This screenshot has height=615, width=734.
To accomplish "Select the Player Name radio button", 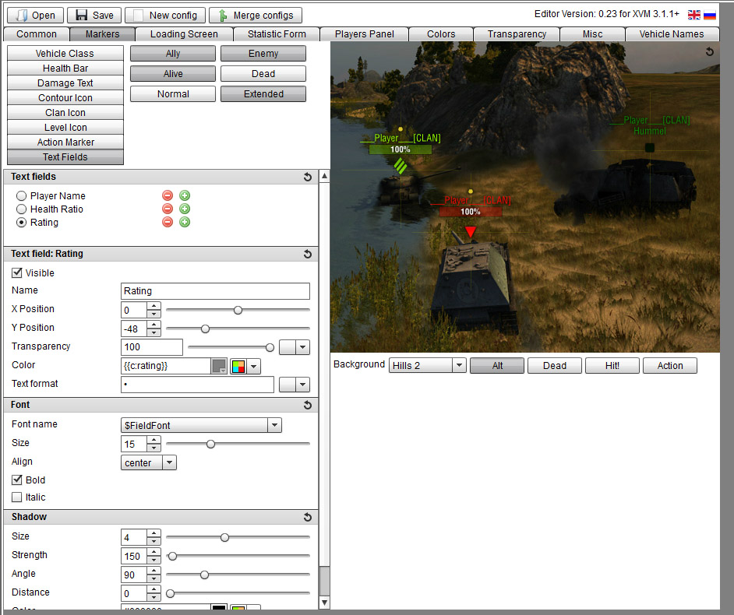I will tap(21, 195).
